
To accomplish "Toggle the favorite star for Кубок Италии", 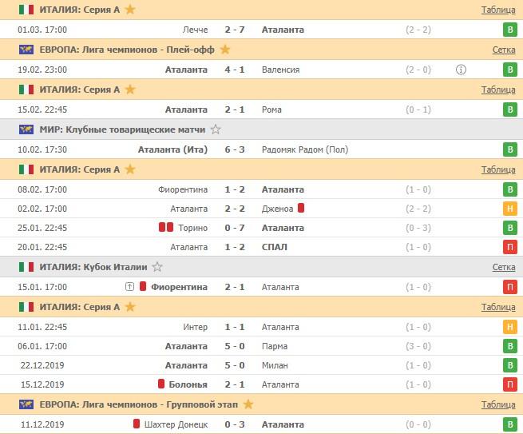I will (x=157, y=267).
